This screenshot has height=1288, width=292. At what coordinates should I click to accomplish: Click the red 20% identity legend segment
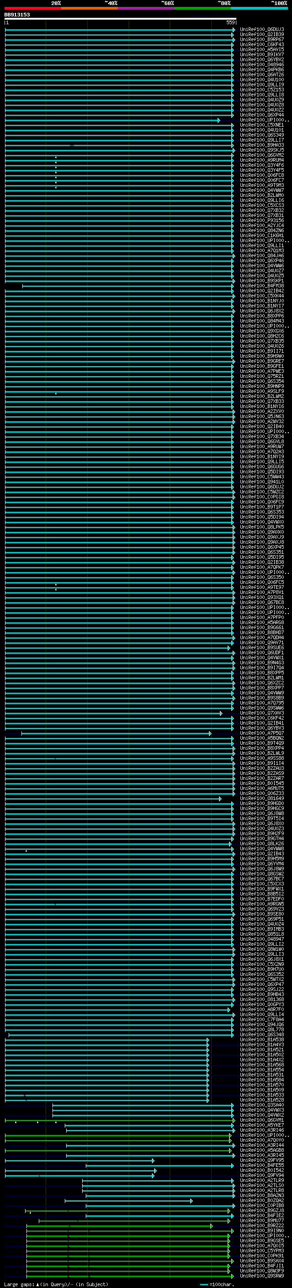(33, 8)
